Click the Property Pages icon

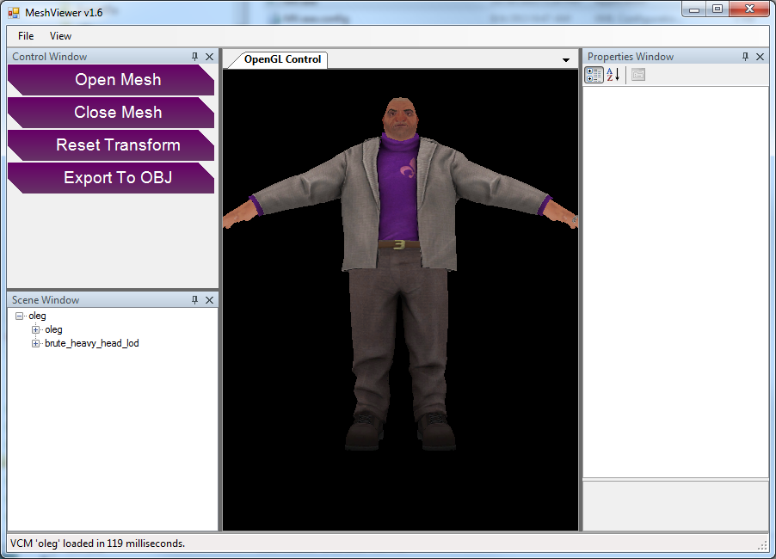click(637, 75)
